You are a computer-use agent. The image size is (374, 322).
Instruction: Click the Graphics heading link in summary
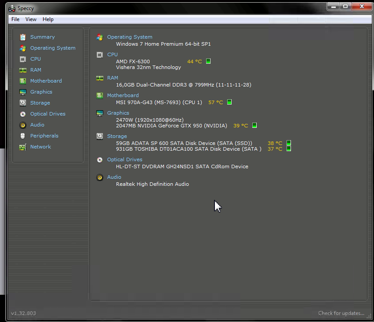(118, 113)
